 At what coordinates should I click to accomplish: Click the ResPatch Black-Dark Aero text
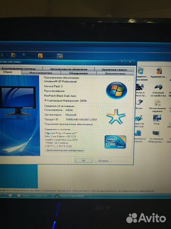[60, 96]
